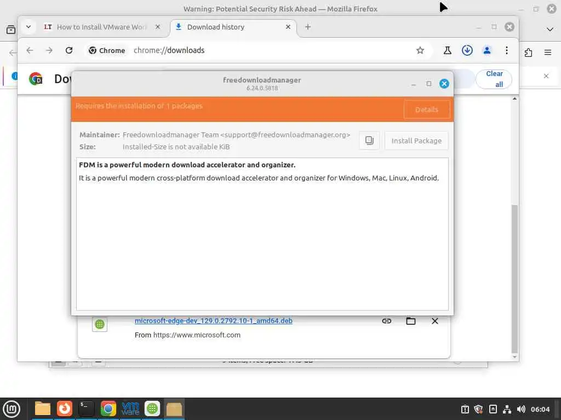
Task: Open a new Chrome tab
Action: 308,27
